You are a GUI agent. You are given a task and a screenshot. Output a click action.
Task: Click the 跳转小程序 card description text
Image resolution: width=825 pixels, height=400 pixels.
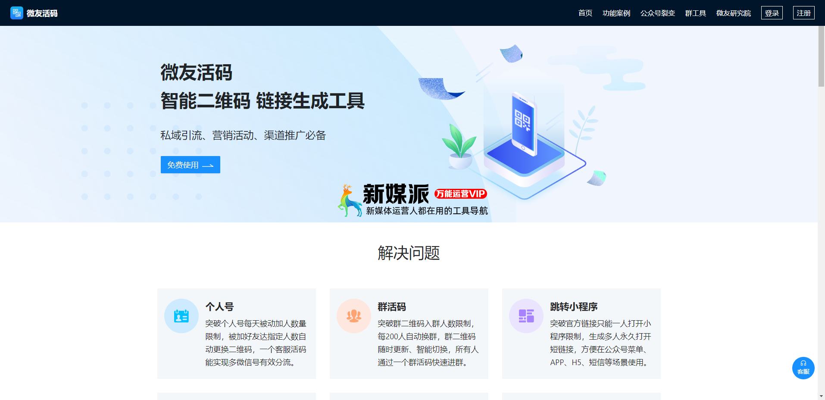pos(601,343)
